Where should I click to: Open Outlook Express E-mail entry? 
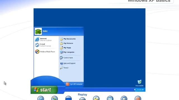coord(43,45)
